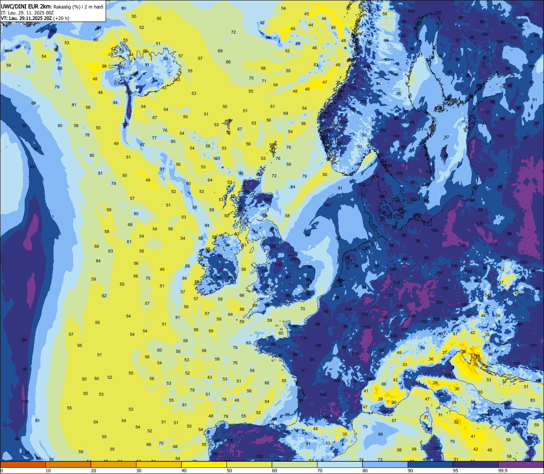Click the 90–95% dark blue legend swatch
The image size is (544, 474).
(430, 465)
